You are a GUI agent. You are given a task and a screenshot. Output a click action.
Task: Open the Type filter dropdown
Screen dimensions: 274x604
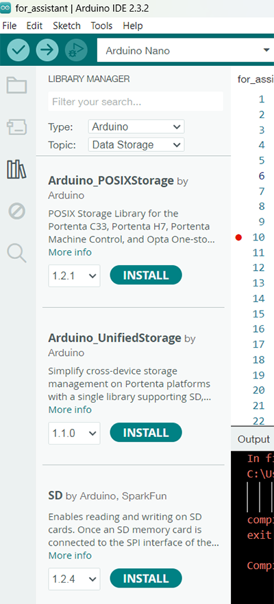coord(136,126)
